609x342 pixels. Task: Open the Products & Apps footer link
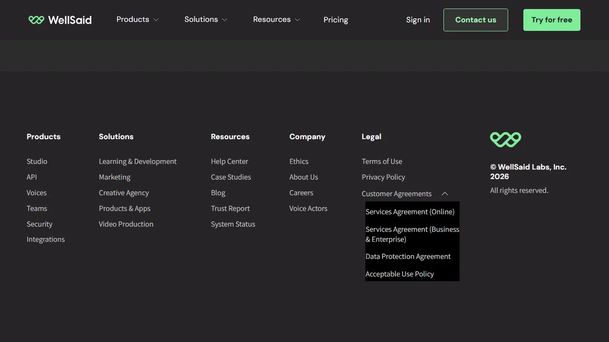[125, 209]
